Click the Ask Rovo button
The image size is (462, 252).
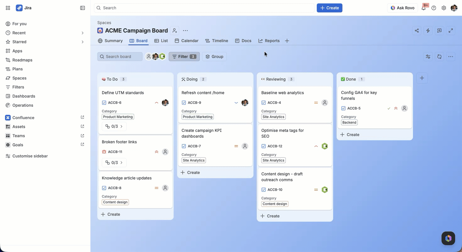click(x=403, y=8)
